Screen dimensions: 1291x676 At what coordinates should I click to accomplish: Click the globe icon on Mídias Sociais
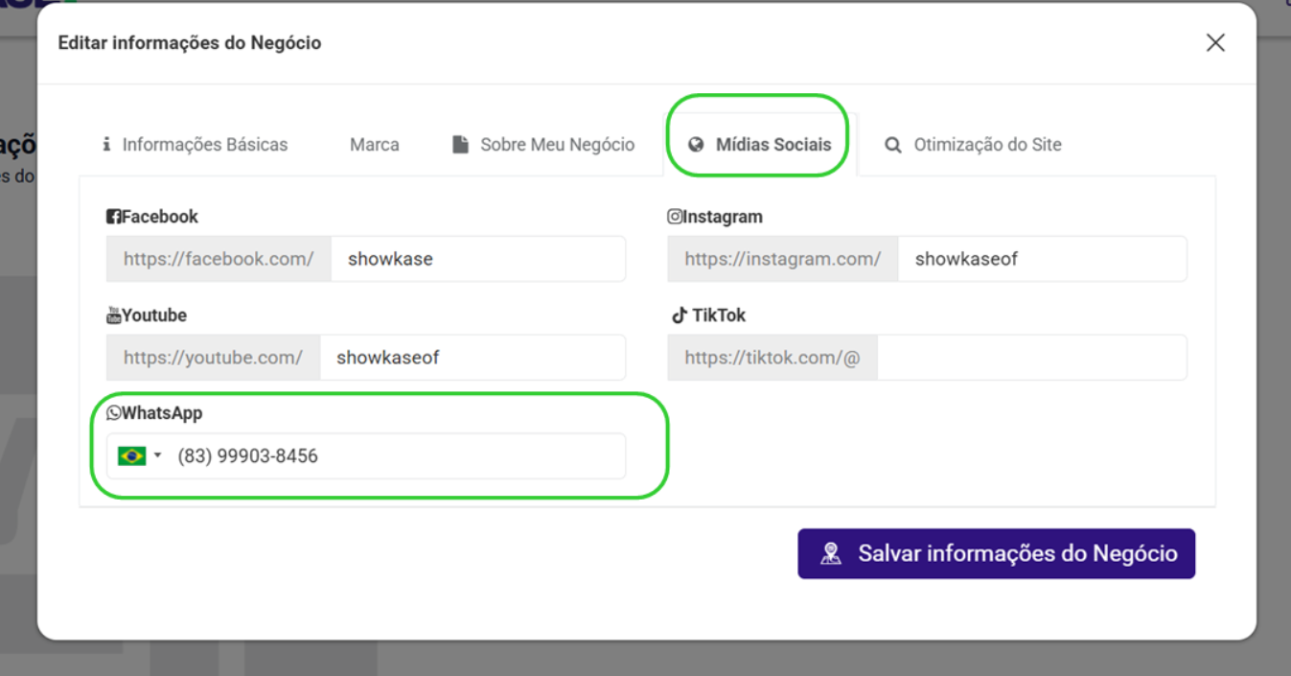point(697,146)
